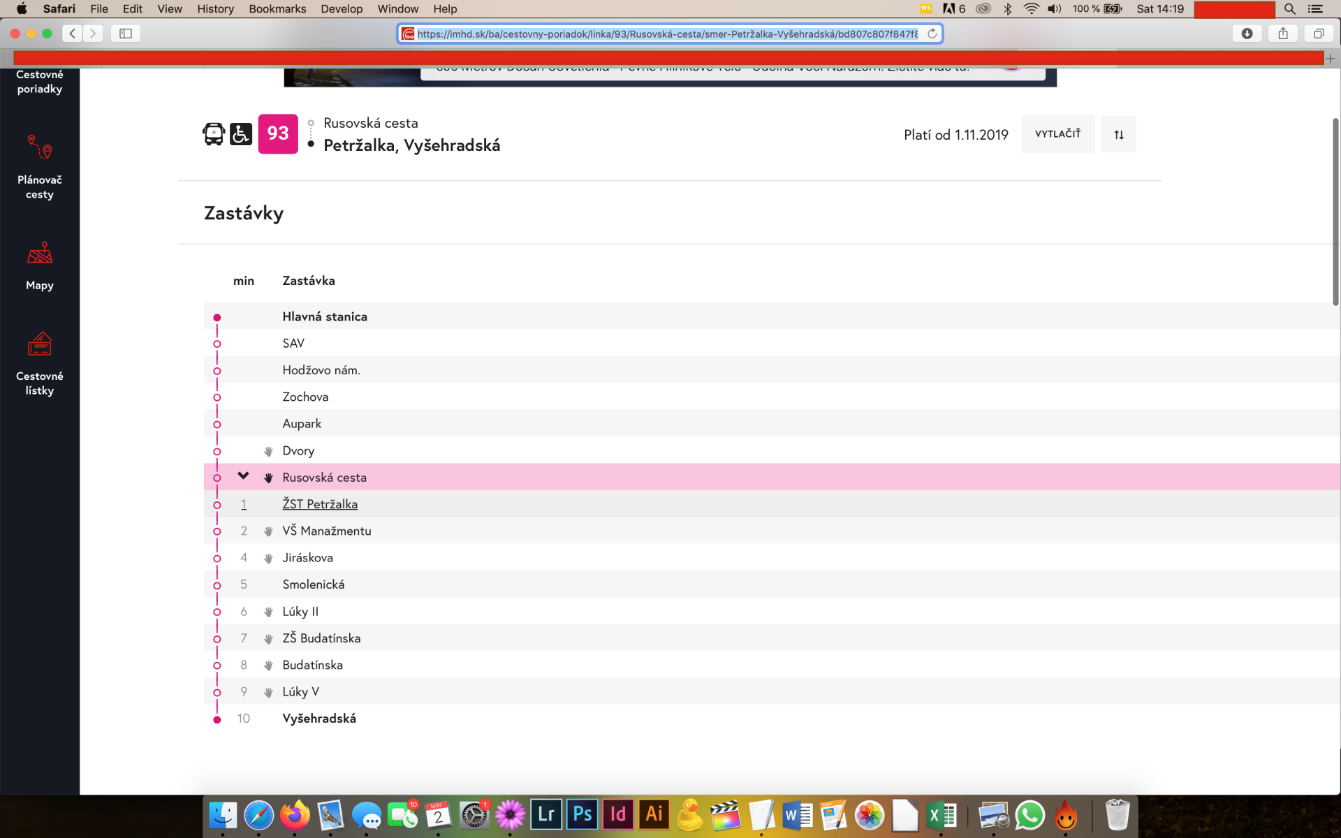Click the bus vehicle type icon
Screen dimensions: 1341x838
pyautogui.click(x=214, y=134)
